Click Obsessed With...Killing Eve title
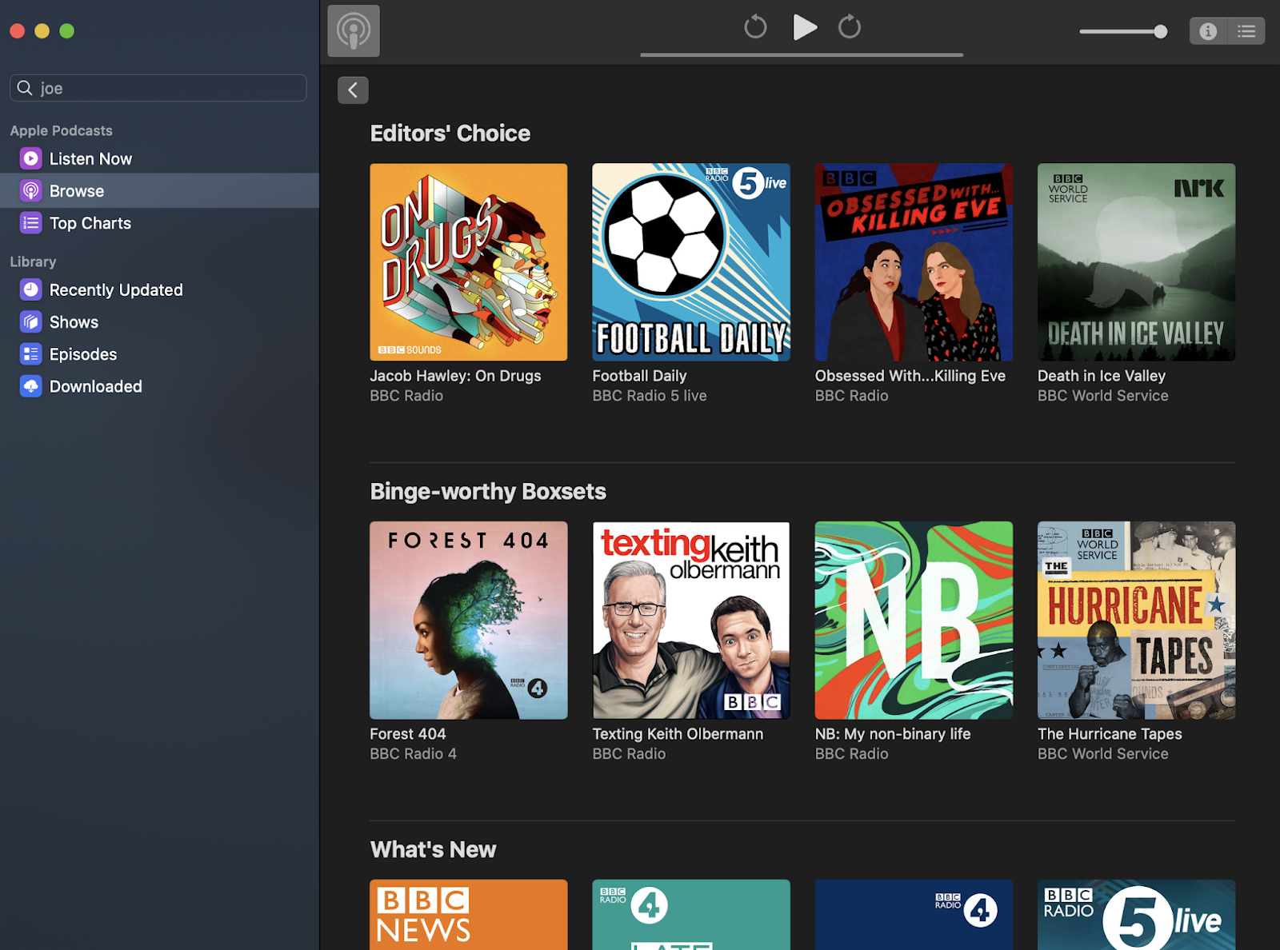This screenshot has height=950, width=1280. pos(910,376)
